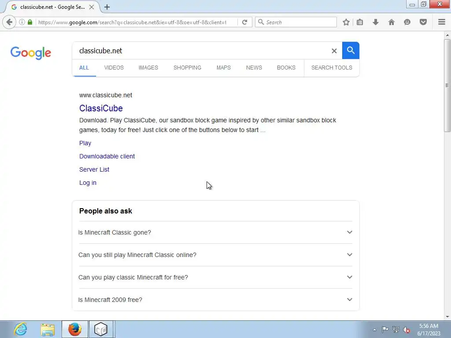Save page to Pocket icon
Viewport: 451px width, 338px height.
pyautogui.click(x=423, y=22)
